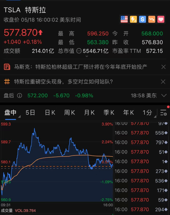Tap the yellow lightning Level 2 icon

coord(133,19)
